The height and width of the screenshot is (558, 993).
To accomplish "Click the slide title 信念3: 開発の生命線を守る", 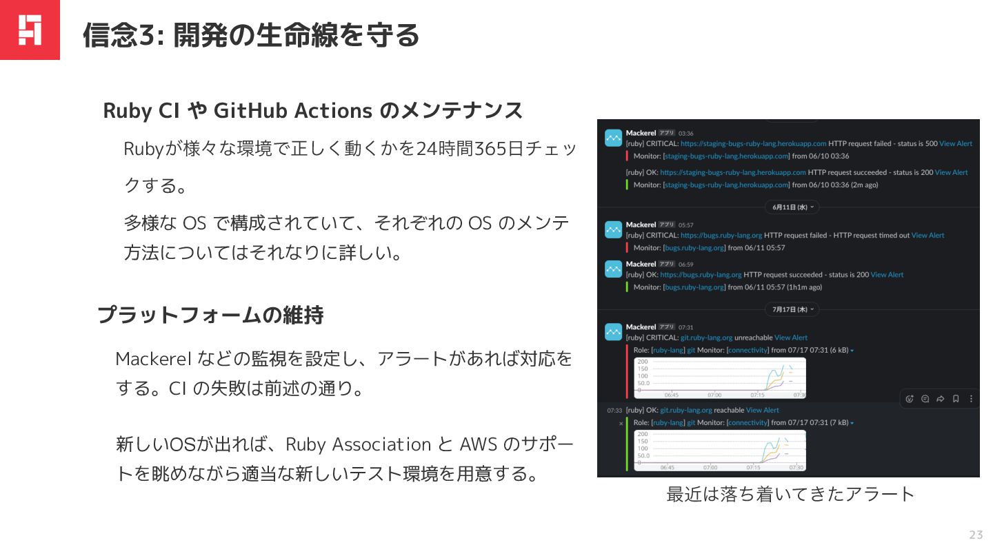I will [251, 34].
